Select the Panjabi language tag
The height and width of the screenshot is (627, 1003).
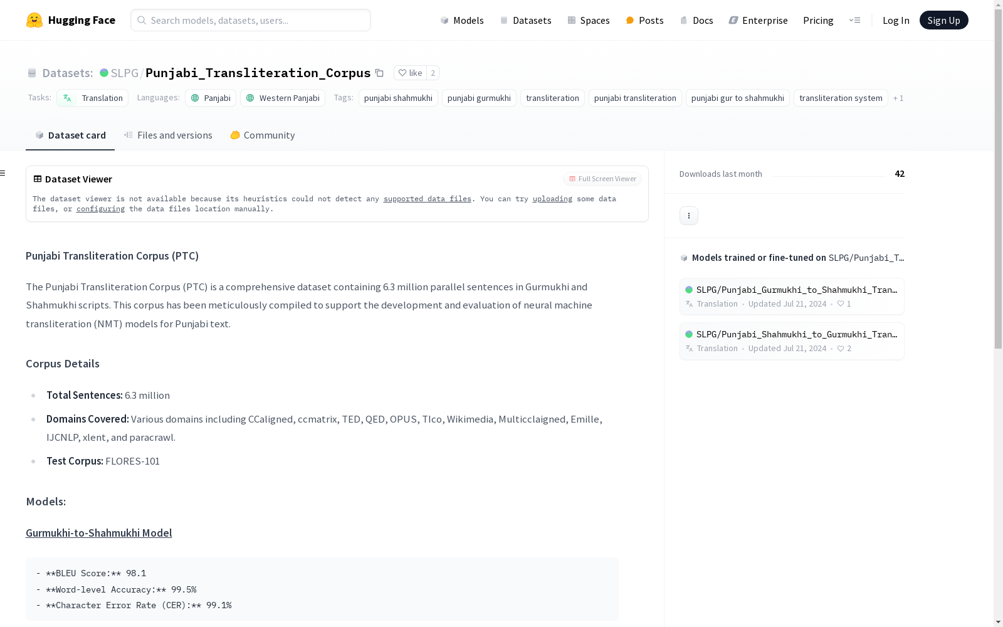(x=211, y=98)
